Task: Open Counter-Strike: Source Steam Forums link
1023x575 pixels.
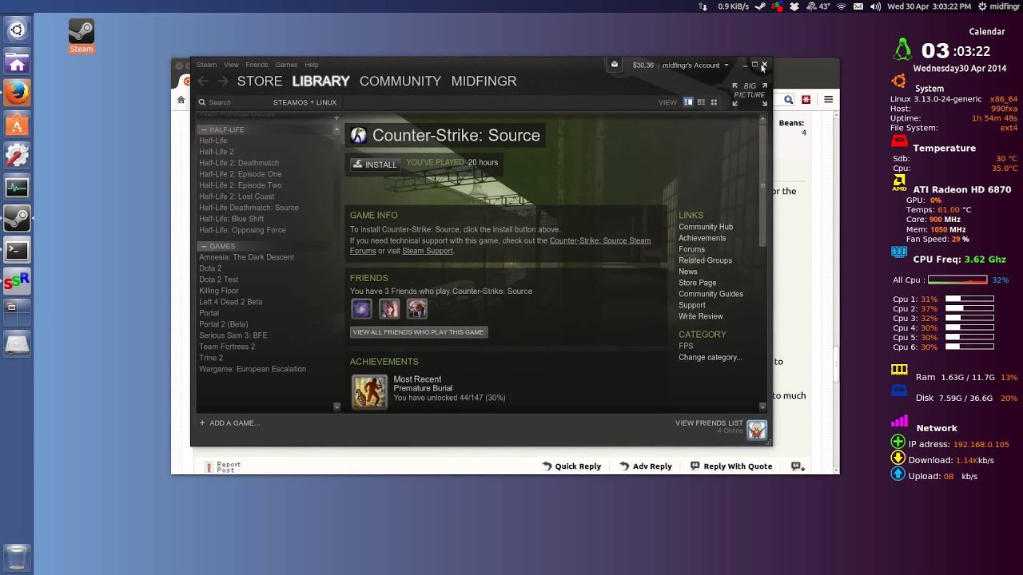Action: (599, 240)
